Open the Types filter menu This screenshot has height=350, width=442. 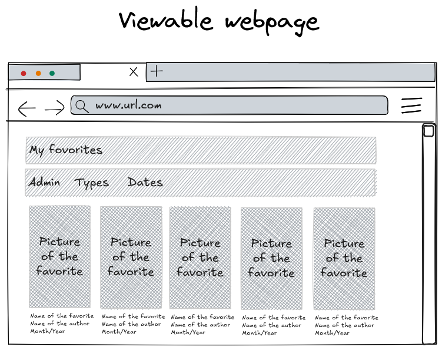92,183
